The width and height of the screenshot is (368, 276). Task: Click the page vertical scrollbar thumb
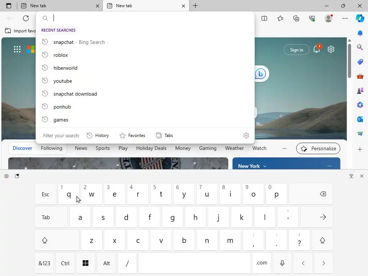click(x=349, y=60)
